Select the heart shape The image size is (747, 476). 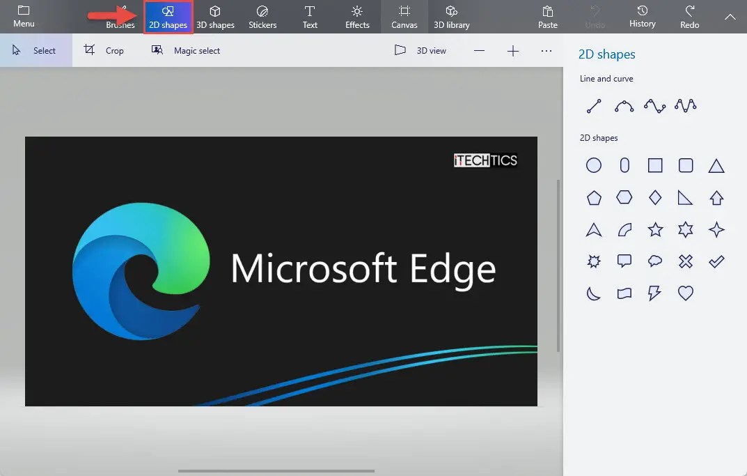(x=686, y=293)
